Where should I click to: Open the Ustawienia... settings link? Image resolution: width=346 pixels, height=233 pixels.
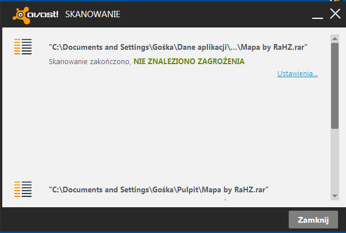[x=297, y=74]
